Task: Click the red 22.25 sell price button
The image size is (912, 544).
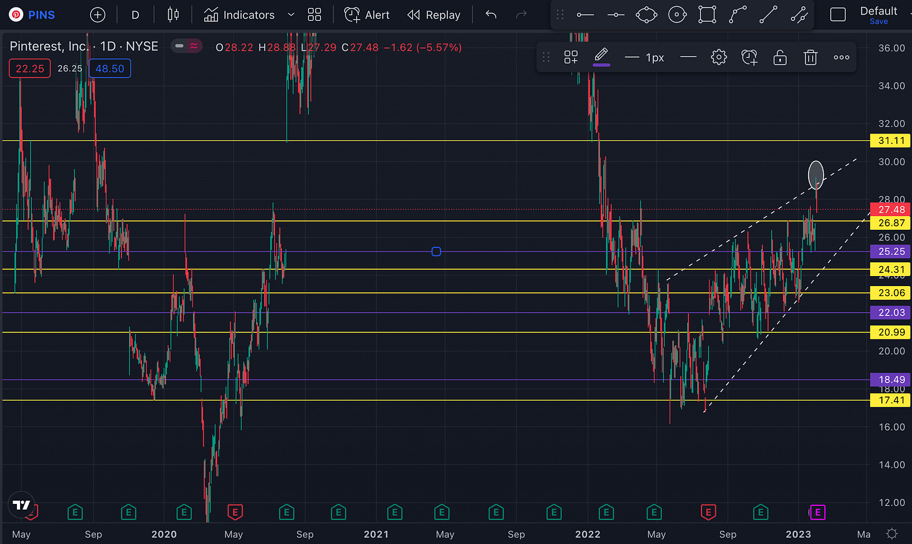Action: (x=29, y=69)
